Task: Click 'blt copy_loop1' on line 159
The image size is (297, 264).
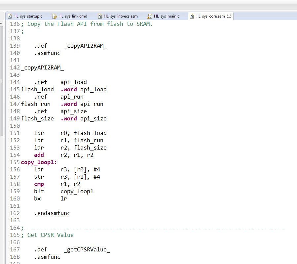Action: pos(64,192)
